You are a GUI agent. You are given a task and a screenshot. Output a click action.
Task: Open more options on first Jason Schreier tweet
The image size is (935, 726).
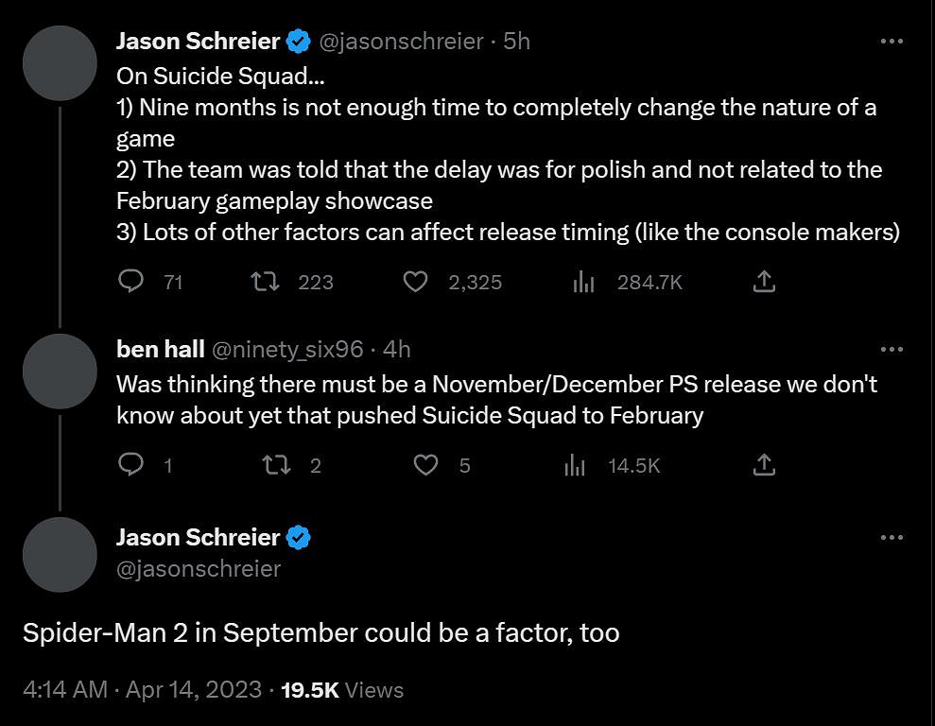pos(892,42)
